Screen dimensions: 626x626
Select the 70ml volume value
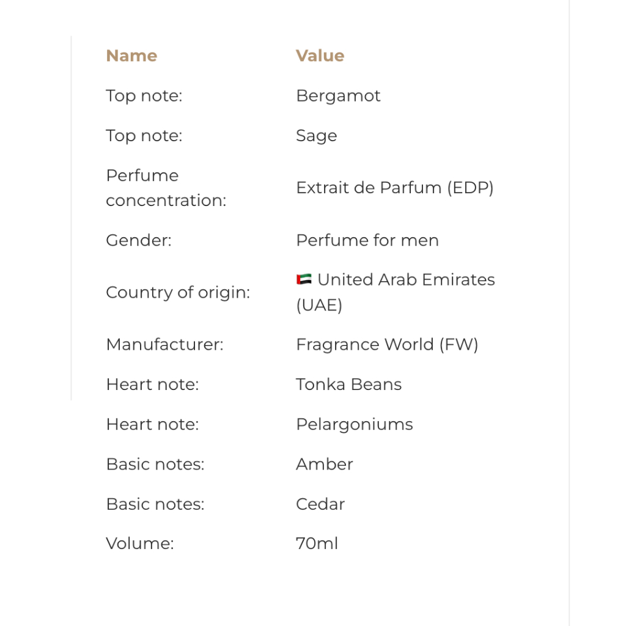317,544
